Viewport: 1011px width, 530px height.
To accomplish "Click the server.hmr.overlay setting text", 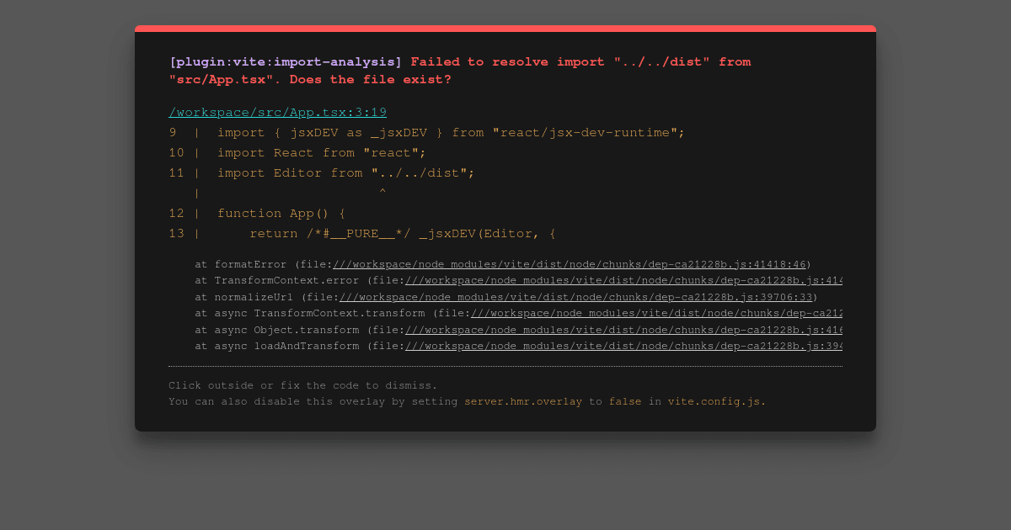I will click(523, 401).
